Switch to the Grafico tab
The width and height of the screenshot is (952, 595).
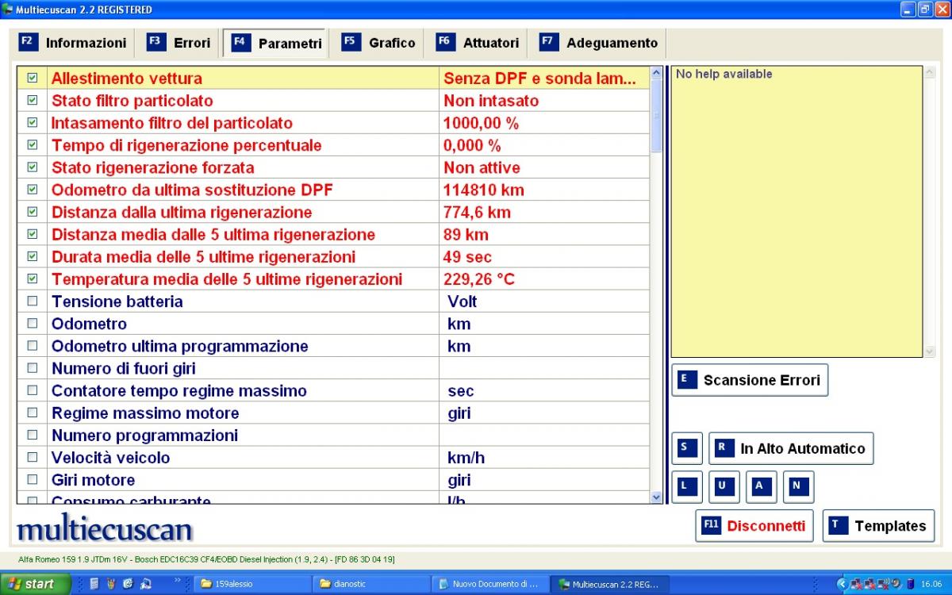click(379, 43)
